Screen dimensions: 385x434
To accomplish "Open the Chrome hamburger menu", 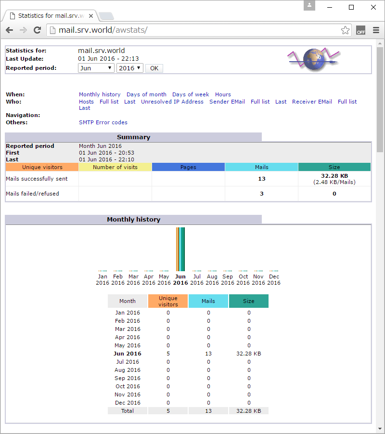I will coord(376,30).
